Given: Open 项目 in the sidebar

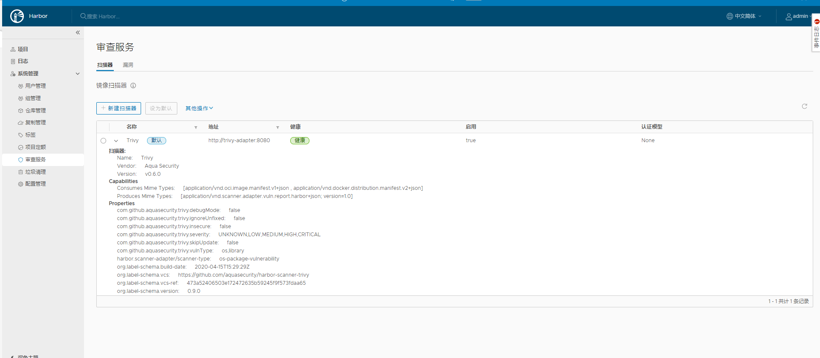Looking at the screenshot, I should 23,49.
